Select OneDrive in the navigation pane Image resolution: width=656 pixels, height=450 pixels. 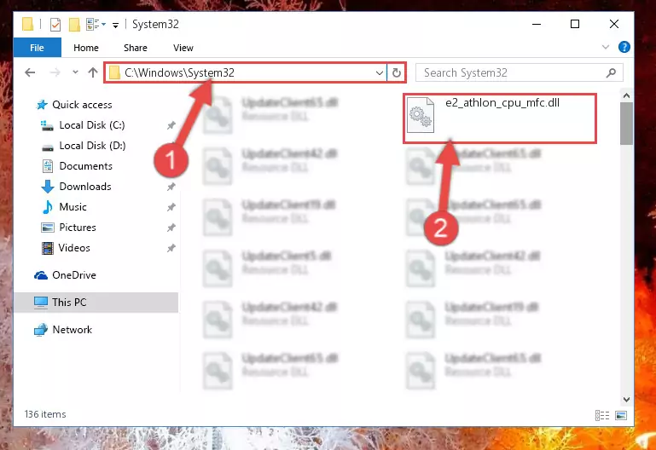coord(74,275)
